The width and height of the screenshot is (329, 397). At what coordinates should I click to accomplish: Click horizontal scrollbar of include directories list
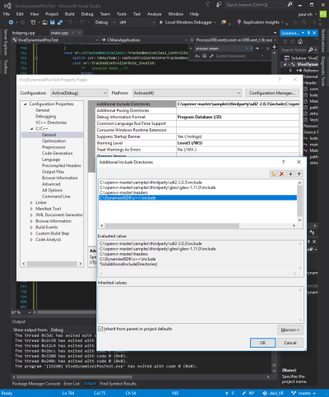pos(172,225)
